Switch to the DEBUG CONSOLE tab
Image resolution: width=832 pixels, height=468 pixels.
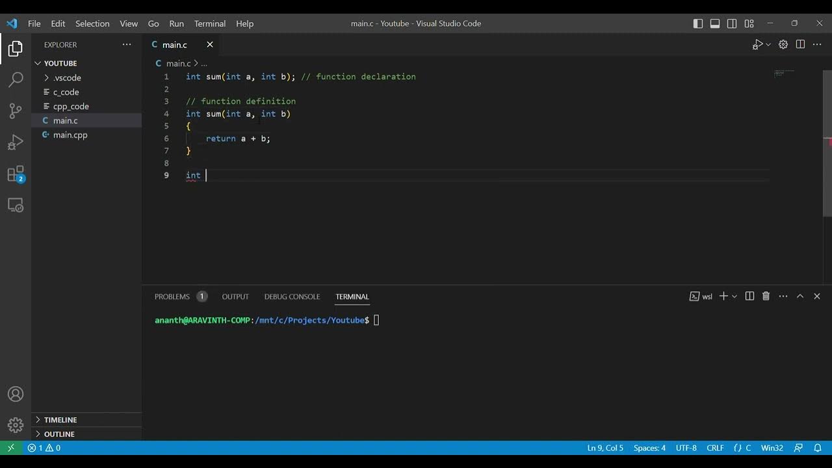[292, 296]
